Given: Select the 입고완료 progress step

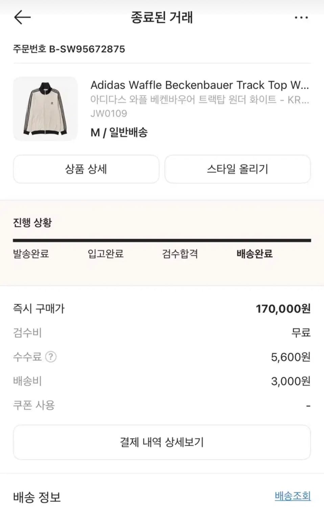Looking at the screenshot, I should [x=106, y=254].
